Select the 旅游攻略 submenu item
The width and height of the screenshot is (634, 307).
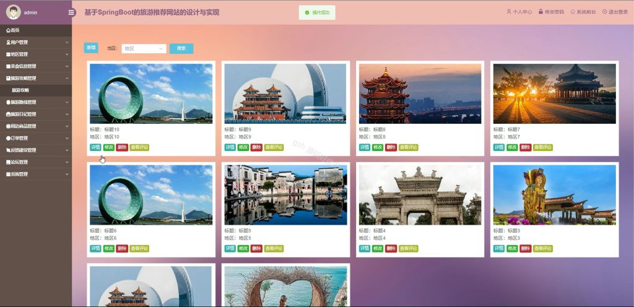point(36,90)
